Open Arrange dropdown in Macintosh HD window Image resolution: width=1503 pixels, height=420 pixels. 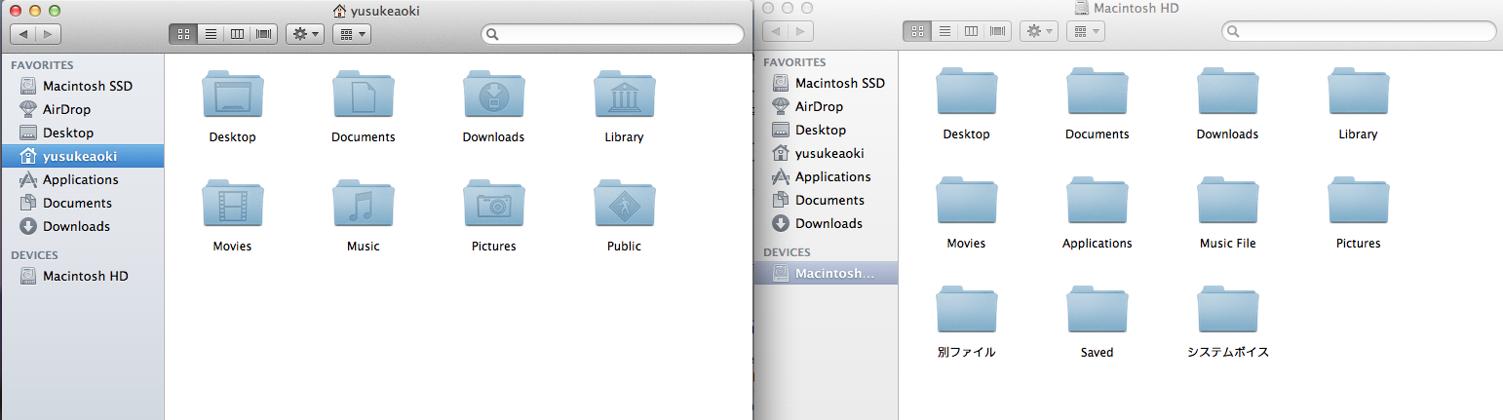click(x=1086, y=31)
